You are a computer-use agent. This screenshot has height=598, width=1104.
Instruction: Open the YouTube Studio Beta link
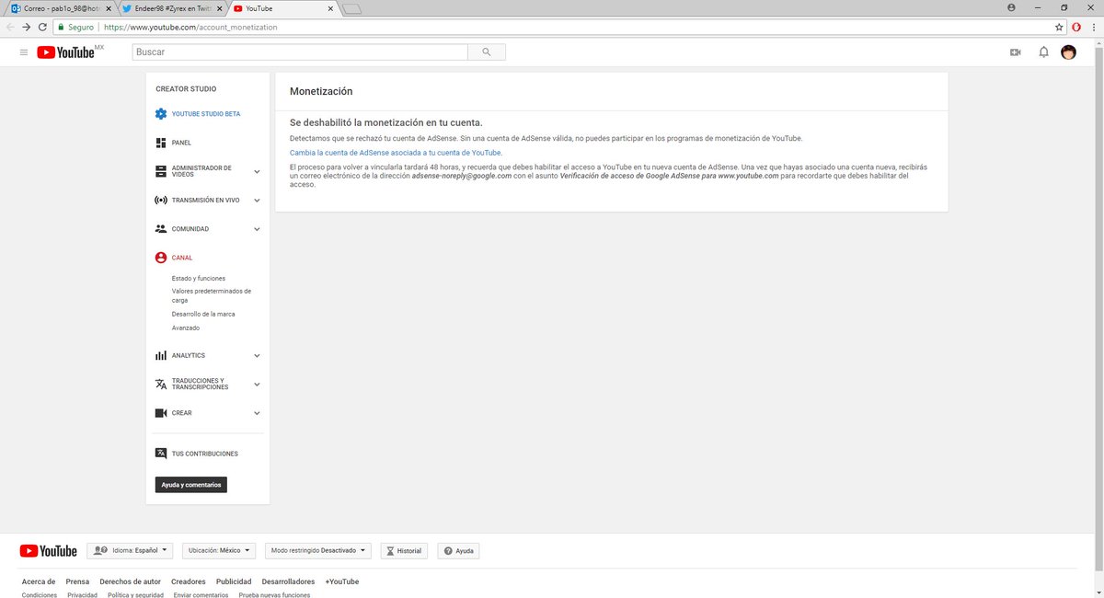pyautogui.click(x=206, y=114)
